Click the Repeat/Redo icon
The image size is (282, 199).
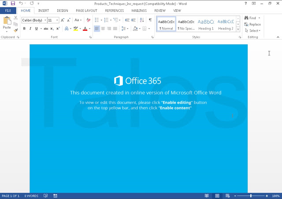tap(32, 3)
